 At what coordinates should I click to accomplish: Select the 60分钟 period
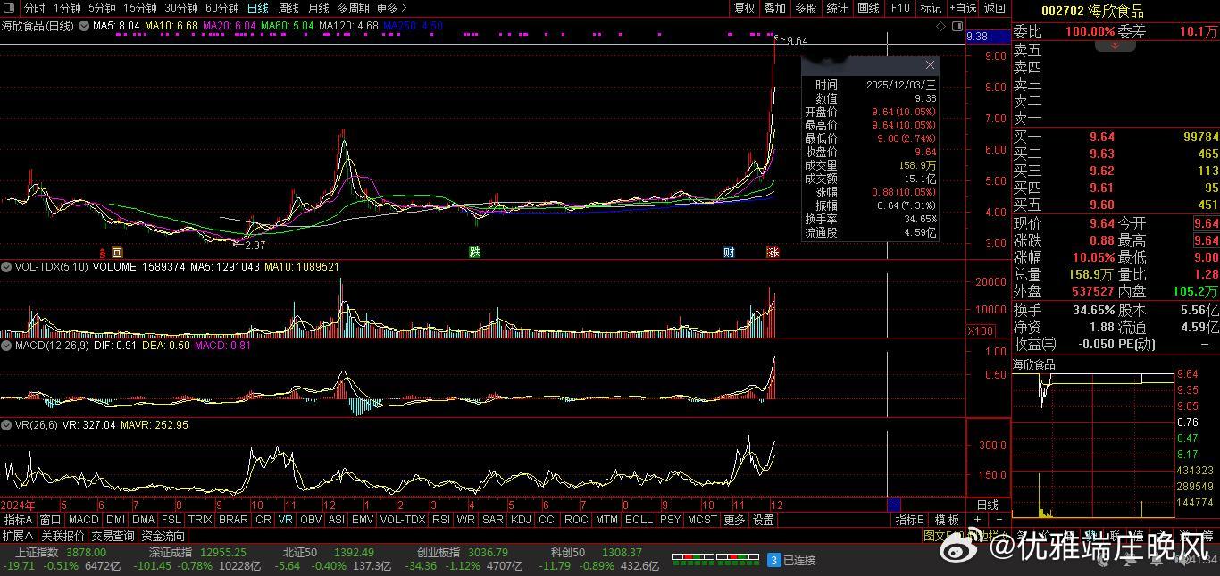[222, 8]
